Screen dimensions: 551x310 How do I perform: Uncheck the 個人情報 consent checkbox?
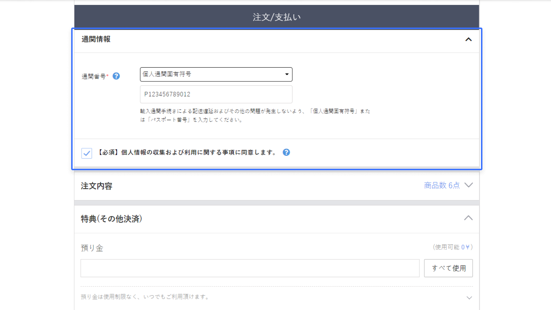(x=87, y=153)
